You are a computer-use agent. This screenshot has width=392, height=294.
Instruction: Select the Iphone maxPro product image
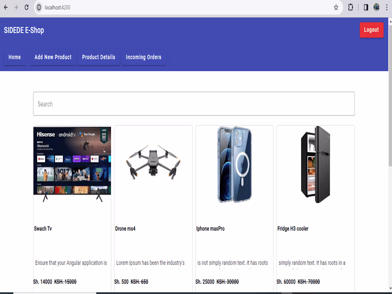click(234, 164)
